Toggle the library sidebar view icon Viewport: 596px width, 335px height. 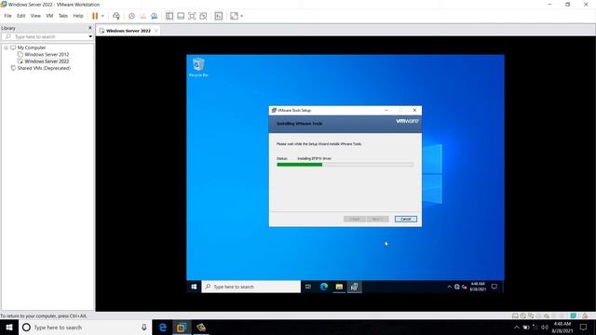[169, 16]
